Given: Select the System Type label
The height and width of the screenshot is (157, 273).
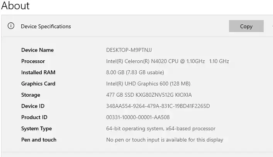Looking at the screenshot, I should [36, 128].
